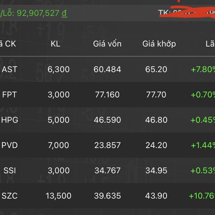Click FPT cost price 77.160
The width and height of the screenshot is (215, 215).
[107, 95]
